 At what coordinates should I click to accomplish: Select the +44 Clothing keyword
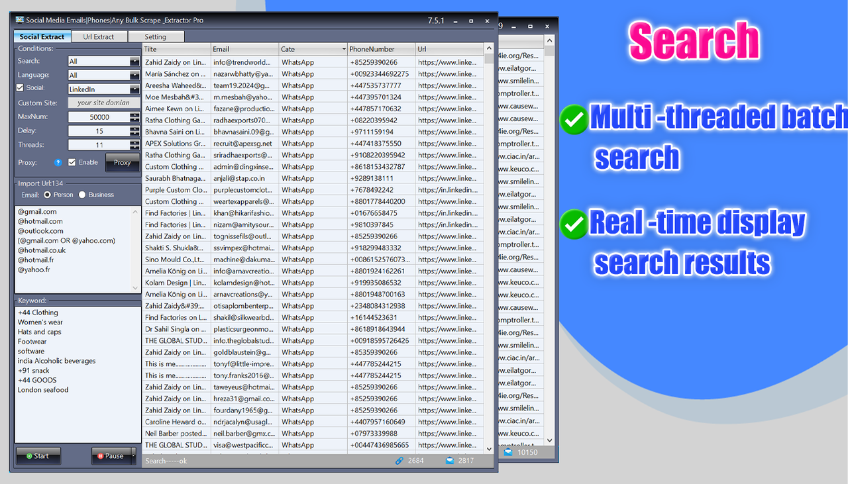pyautogui.click(x=38, y=313)
